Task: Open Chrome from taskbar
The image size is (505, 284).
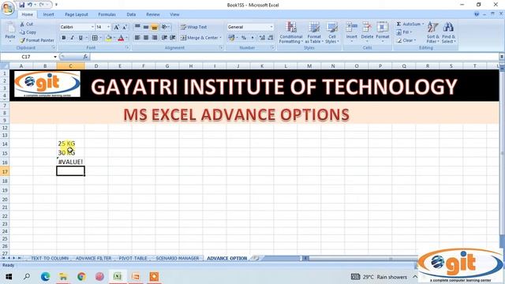Action: pyautogui.click(x=81, y=277)
